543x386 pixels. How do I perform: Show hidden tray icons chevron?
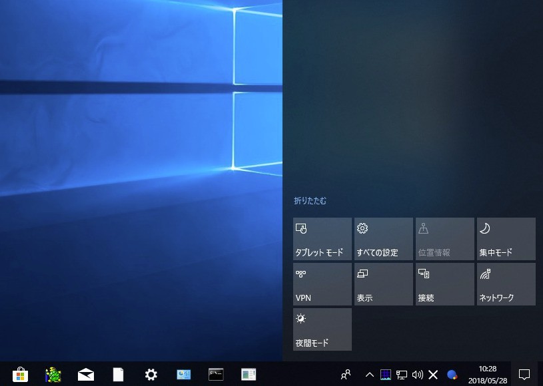pos(370,375)
